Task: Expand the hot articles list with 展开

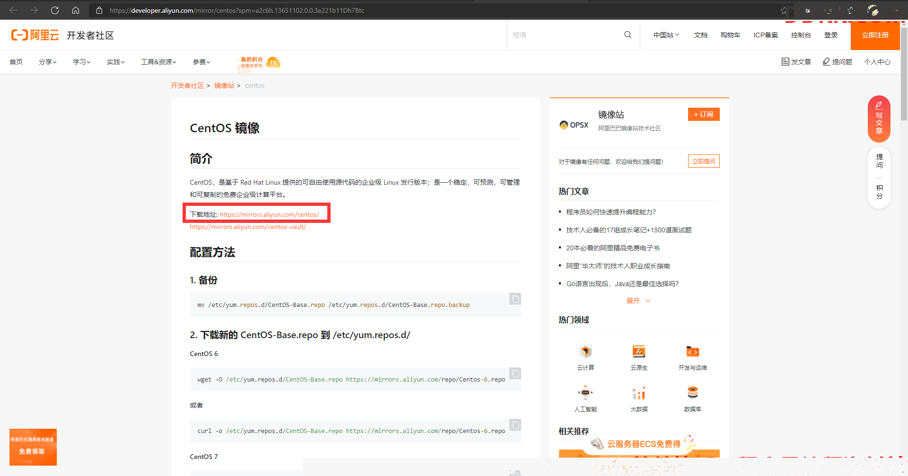Action: click(638, 301)
